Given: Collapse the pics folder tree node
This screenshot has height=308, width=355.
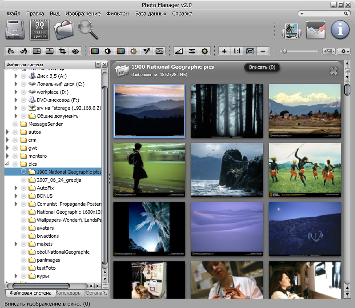Looking at the screenshot, I should tap(8, 164).
